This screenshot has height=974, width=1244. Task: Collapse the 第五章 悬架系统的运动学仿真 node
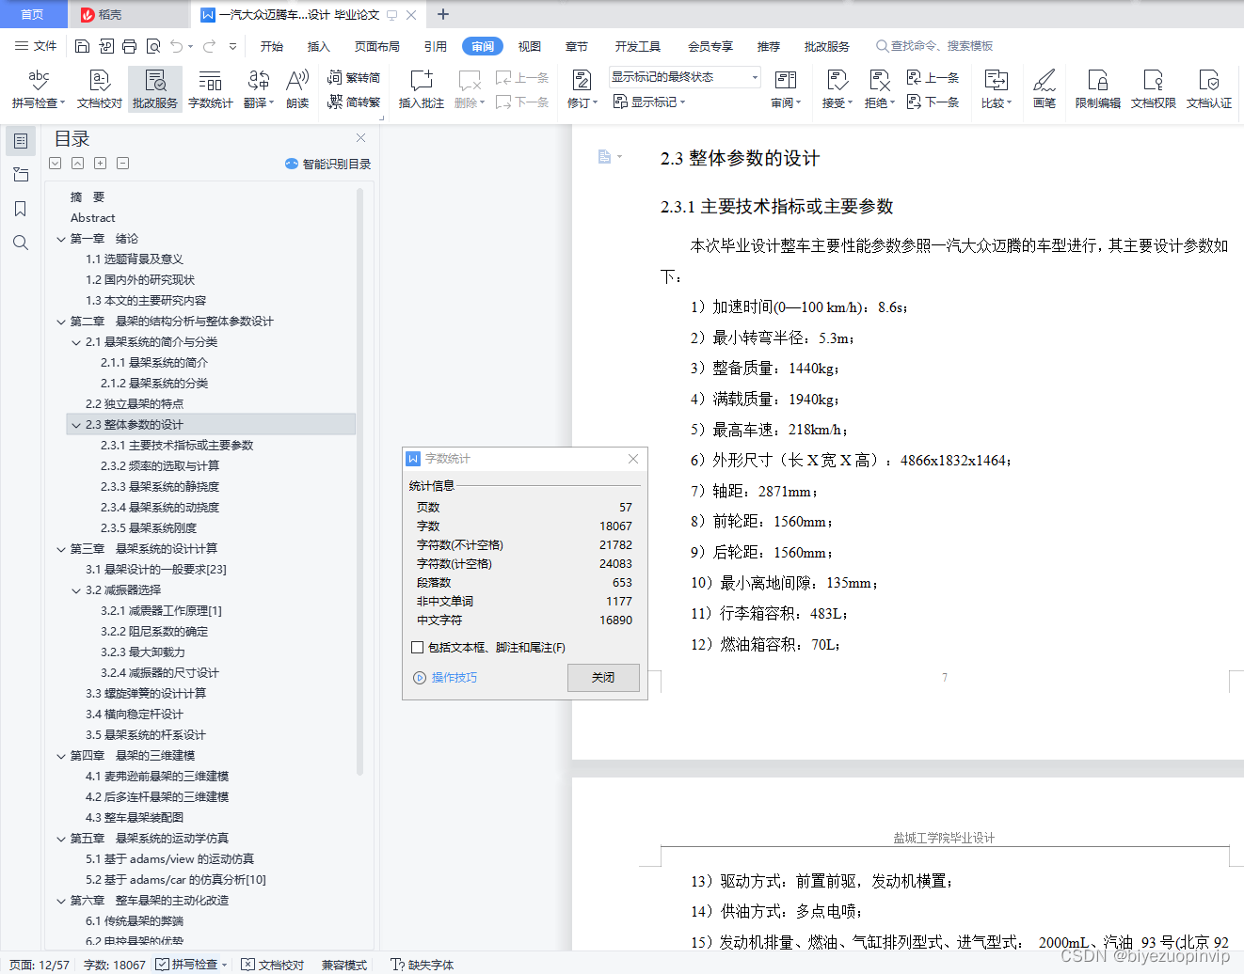61,839
